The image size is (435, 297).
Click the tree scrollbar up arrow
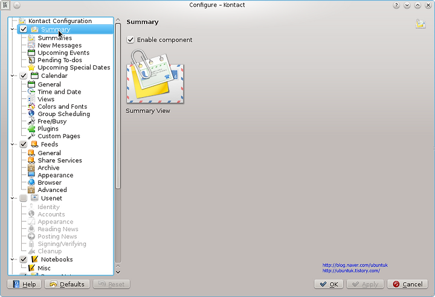[118, 20]
